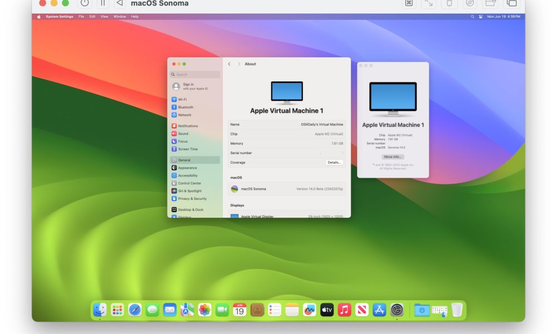
Task: Select Sign in with your Apple ID
Action: coord(195,86)
